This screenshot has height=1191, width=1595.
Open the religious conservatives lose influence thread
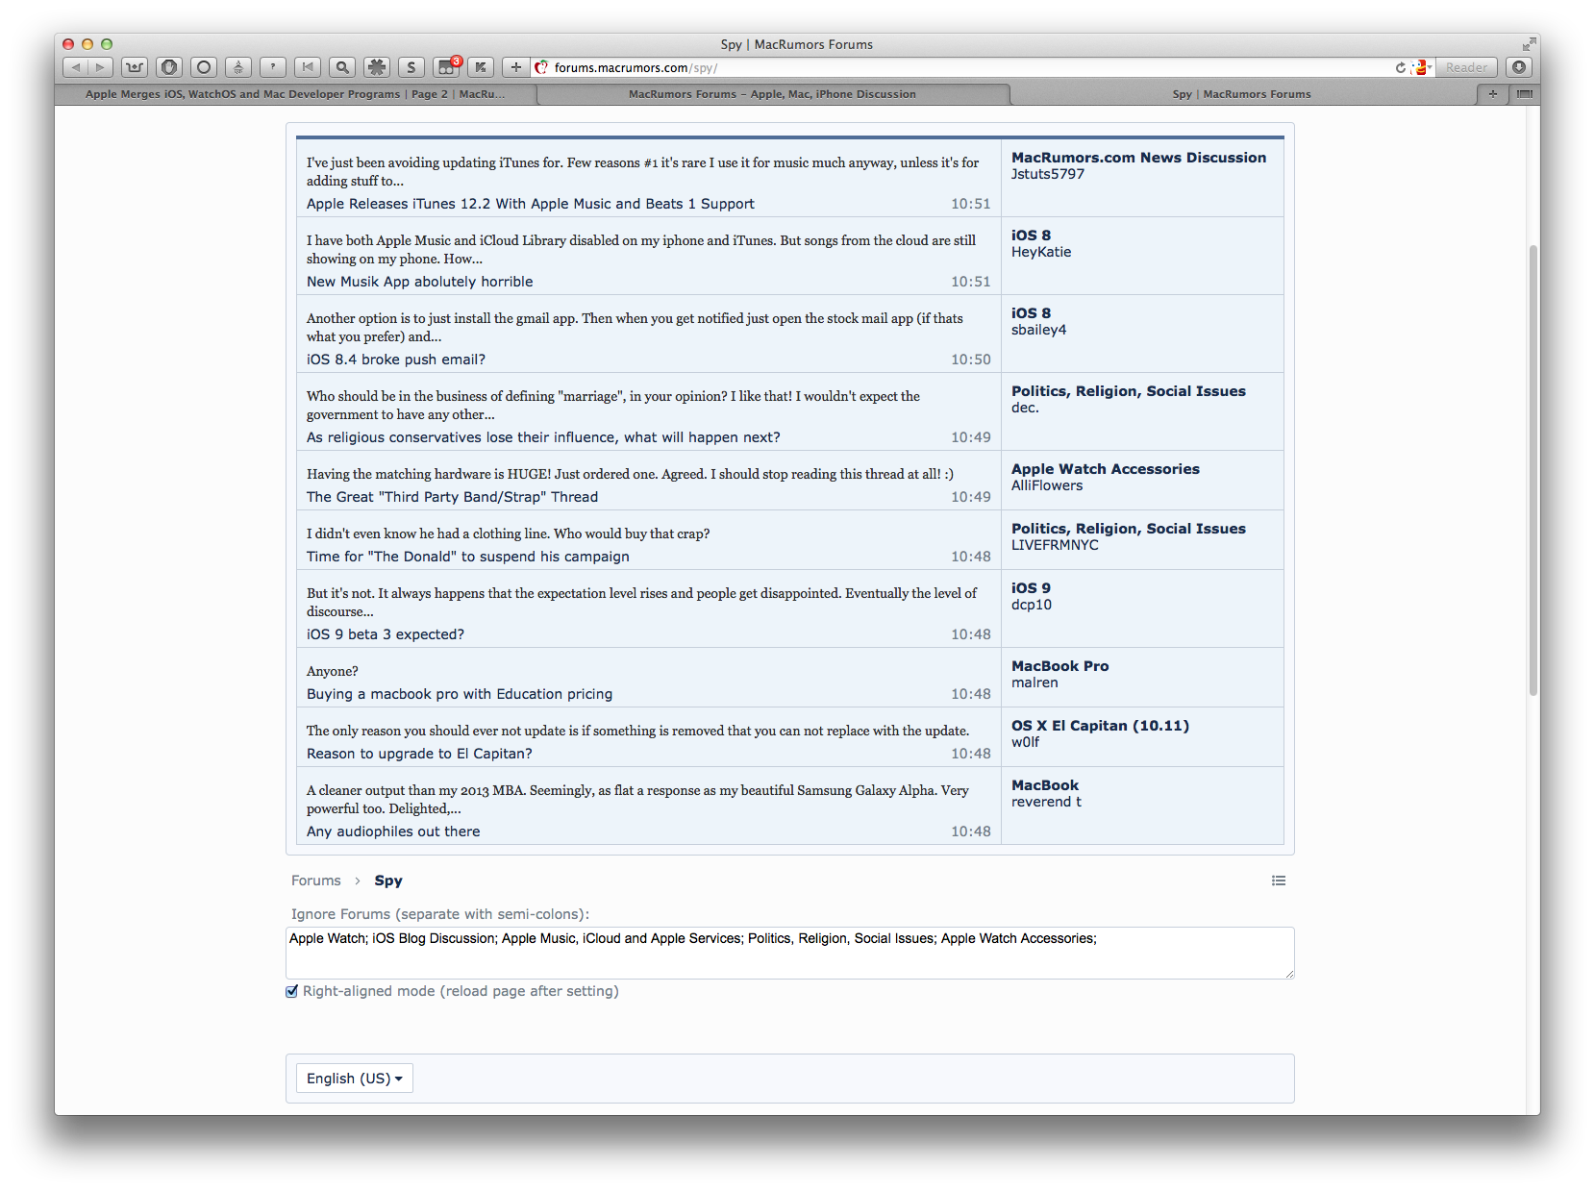coord(543,437)
